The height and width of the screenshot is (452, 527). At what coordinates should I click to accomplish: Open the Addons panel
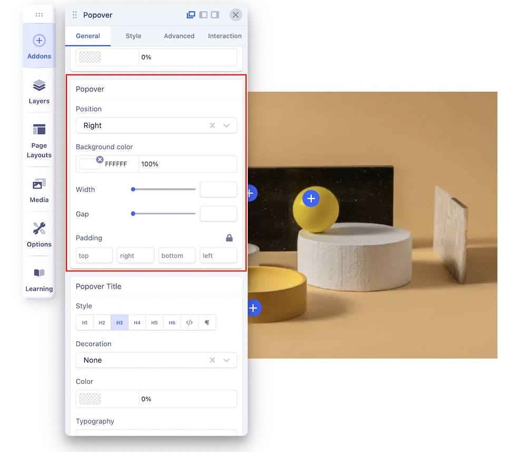coord(39,46)
